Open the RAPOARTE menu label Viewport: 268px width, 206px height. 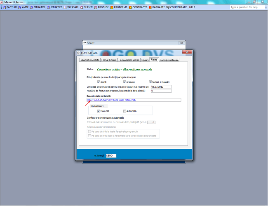tap(158, 7)
